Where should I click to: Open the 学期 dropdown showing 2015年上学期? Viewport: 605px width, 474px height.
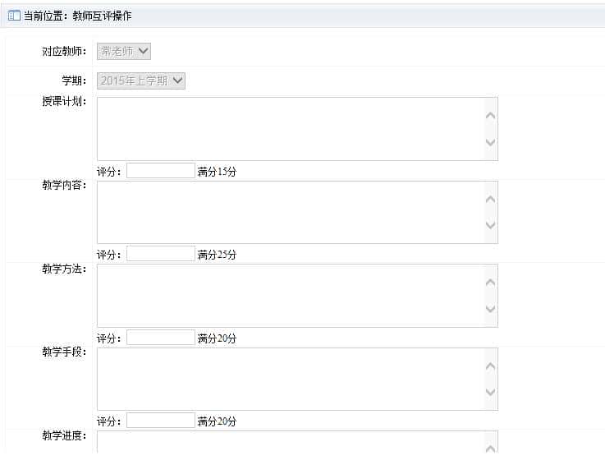click(x=141, y=81)
